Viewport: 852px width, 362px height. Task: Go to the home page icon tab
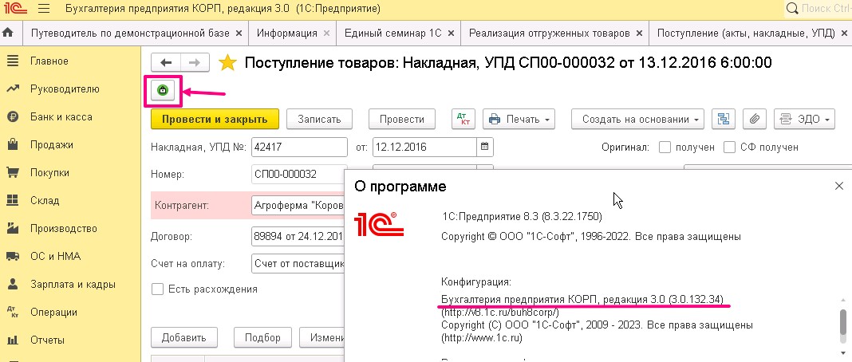click(8, 33)
